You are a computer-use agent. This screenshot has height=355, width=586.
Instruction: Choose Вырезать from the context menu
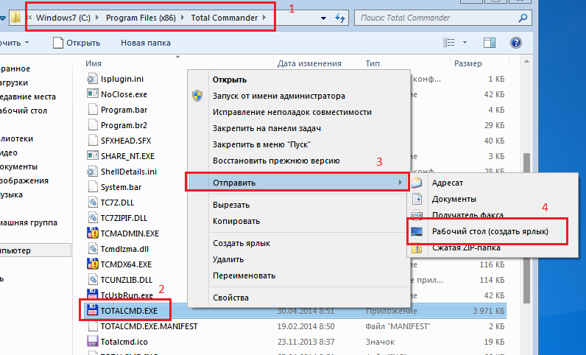pyautogui.click(x=231, y=205)
